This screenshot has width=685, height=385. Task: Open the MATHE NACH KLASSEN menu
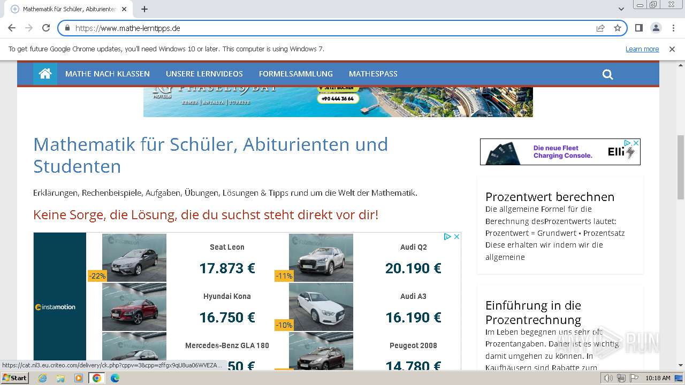108,74
